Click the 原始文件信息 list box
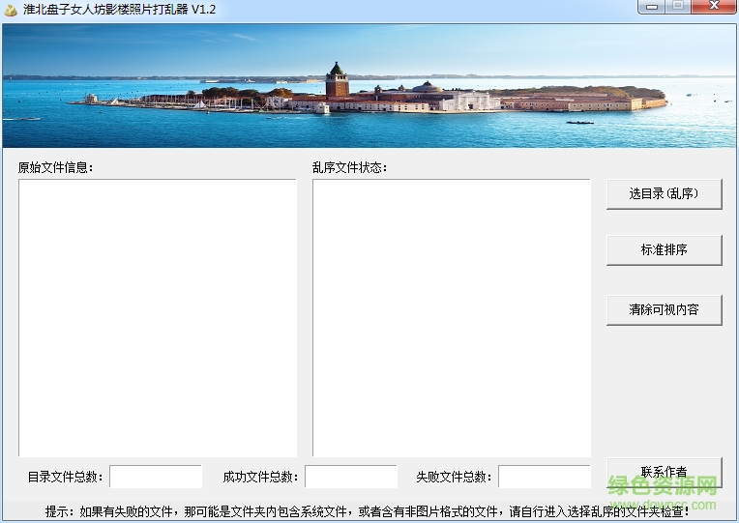Viewport: 739px width, 523px height. point(158,317)
